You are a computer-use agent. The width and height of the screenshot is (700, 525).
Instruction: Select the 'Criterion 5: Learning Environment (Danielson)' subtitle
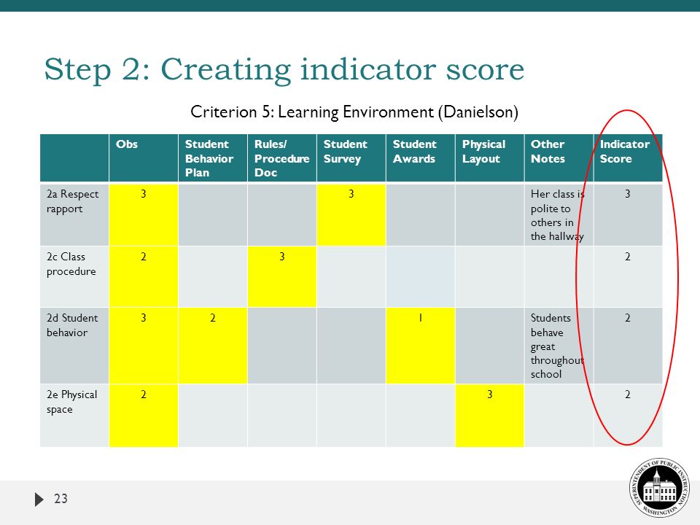(x=354, y=112)
